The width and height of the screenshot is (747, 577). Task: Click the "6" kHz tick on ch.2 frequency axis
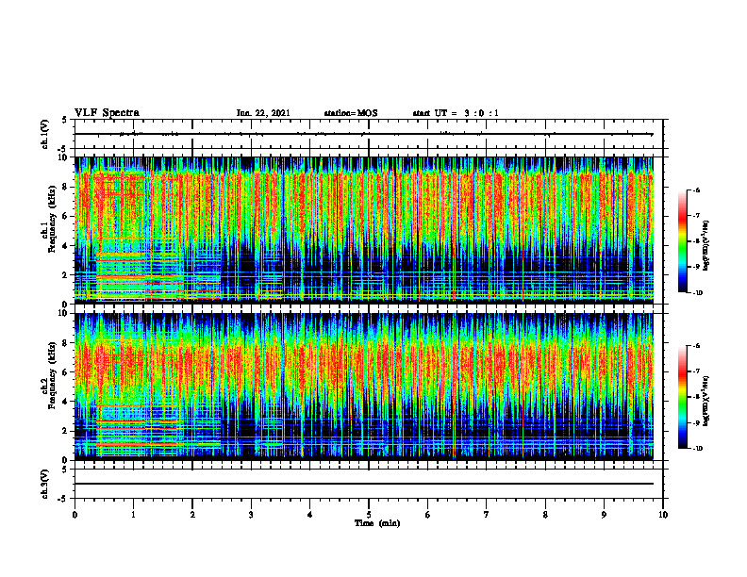coord(66,372)
